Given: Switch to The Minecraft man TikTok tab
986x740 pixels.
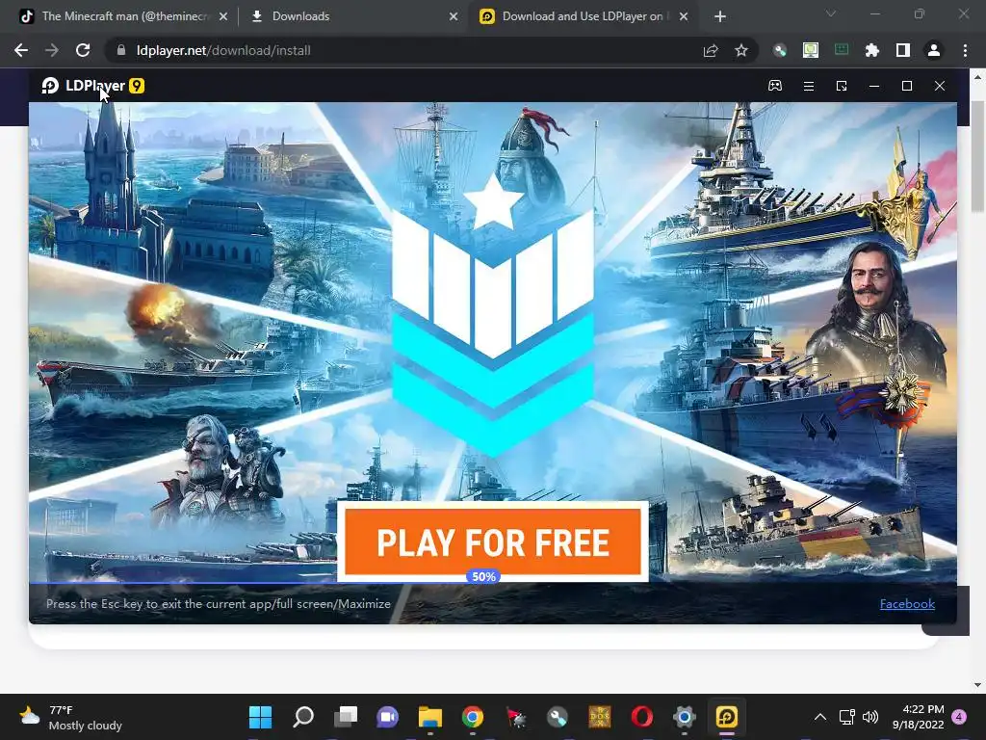Looking at the screenshot, I should [125, 16].
